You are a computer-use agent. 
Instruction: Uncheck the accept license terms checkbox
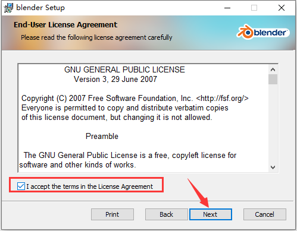pyautogui.click(x=21, y=186)
